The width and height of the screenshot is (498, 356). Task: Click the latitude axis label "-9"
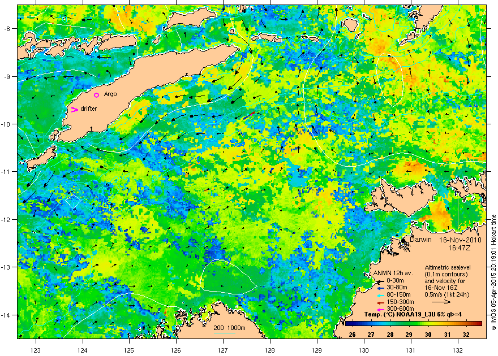(7, 76)
